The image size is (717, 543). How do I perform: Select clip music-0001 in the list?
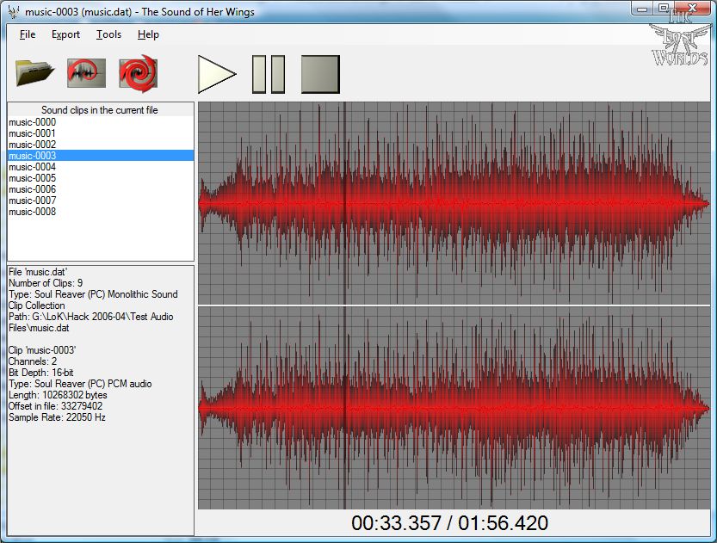point(101,133)
